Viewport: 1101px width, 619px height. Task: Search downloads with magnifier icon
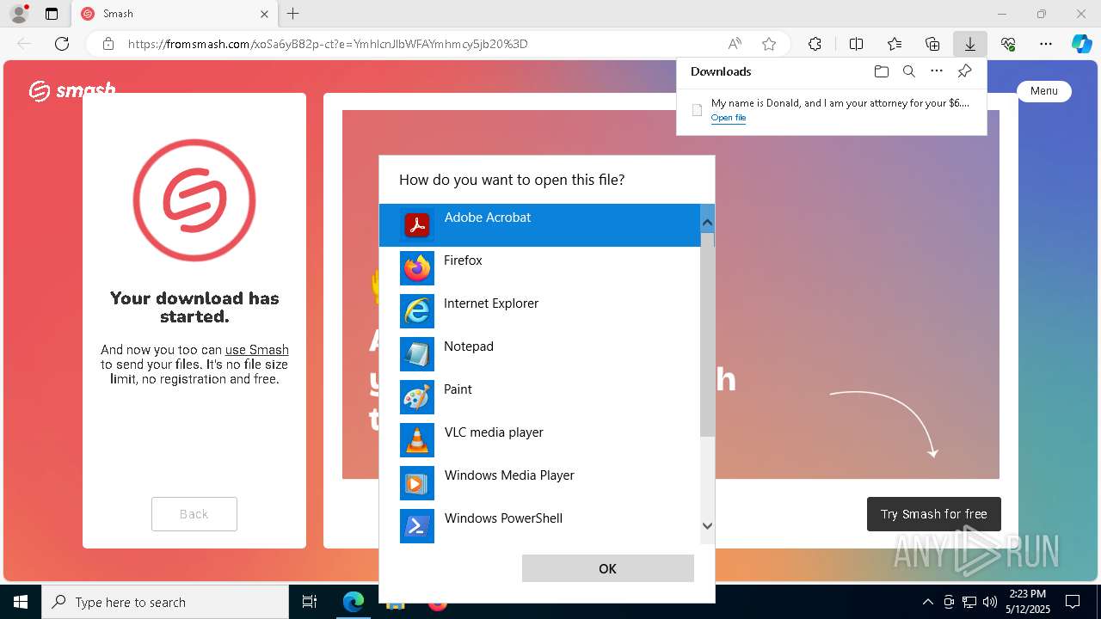(908, 71)
